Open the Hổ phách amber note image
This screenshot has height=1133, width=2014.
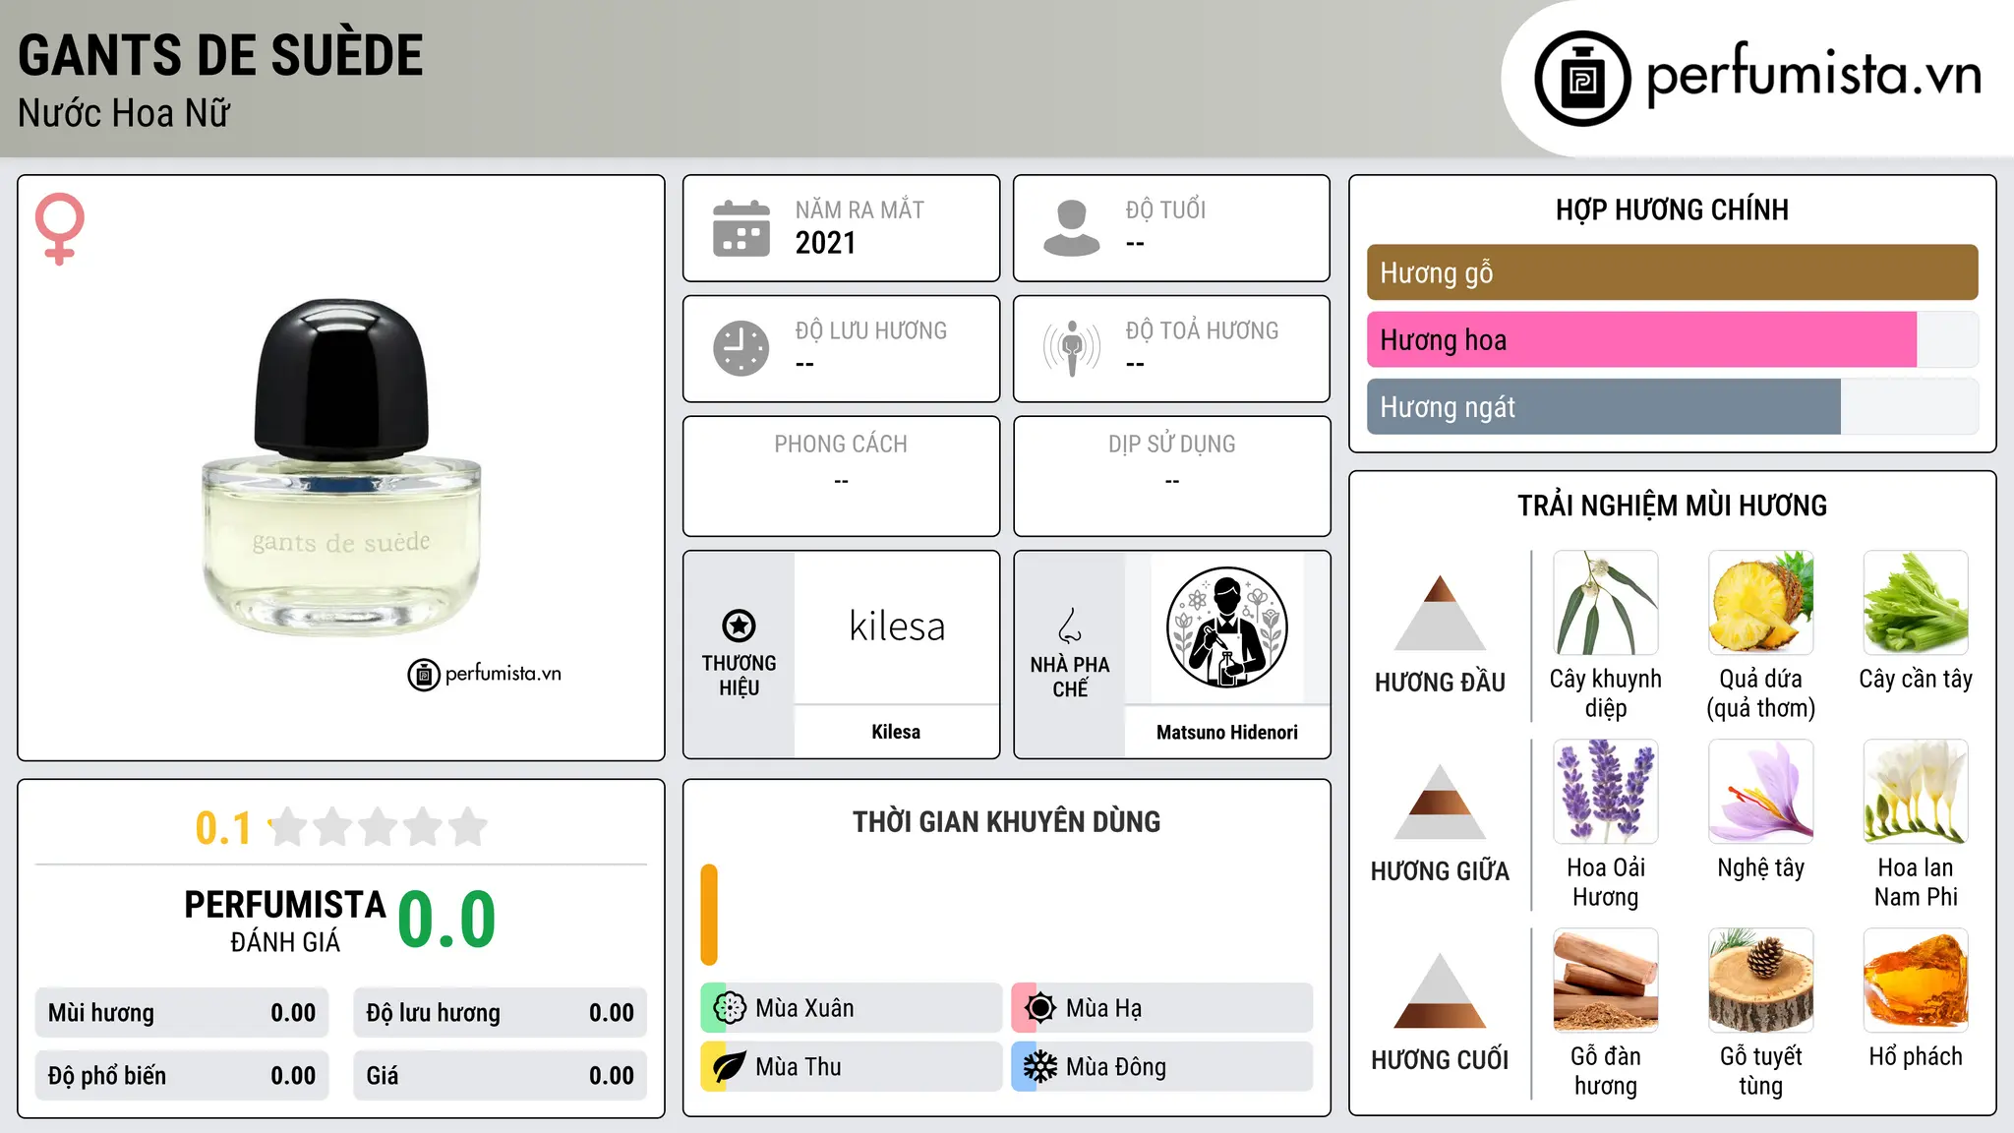[x=1916, y=981]
